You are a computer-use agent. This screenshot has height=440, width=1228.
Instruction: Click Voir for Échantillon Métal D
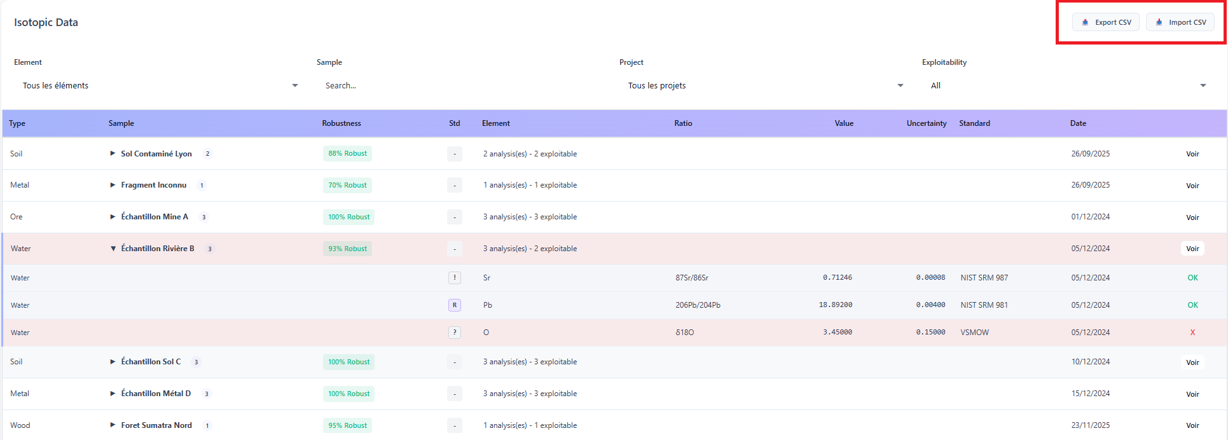(1192, 394)
